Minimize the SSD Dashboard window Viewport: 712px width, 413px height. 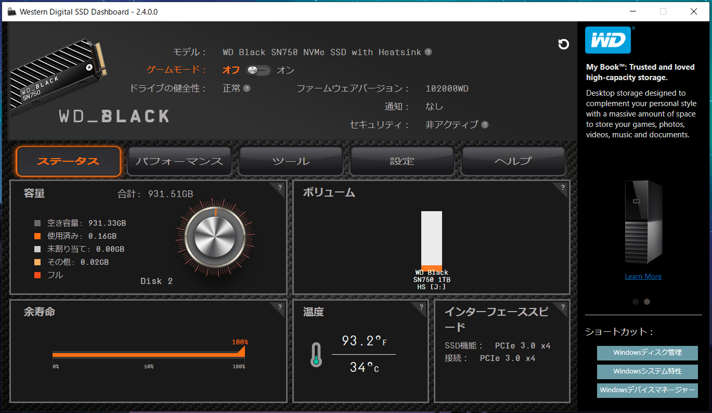pyautogui.click(x=633, y=11)
